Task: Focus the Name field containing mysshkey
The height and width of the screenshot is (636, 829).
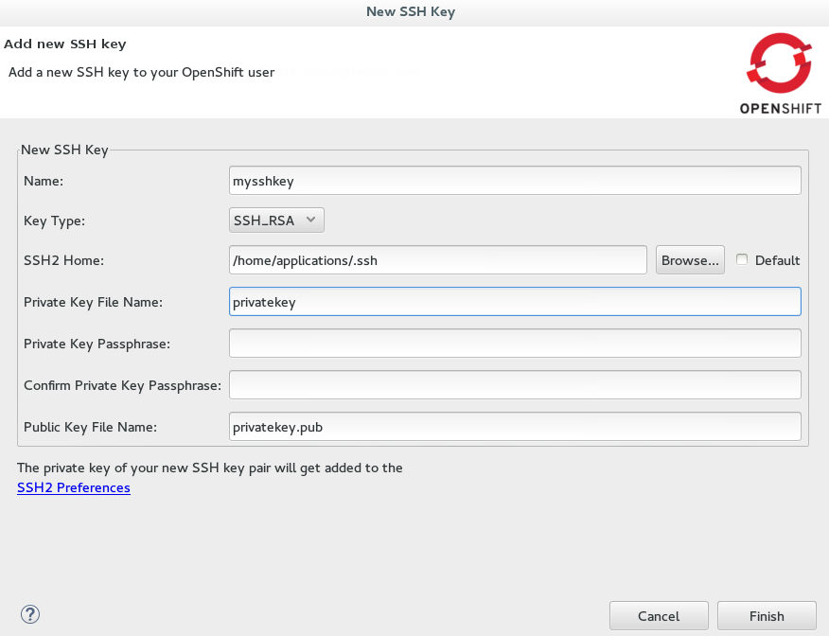Action: pyautogui.click(x=515, y=181)
